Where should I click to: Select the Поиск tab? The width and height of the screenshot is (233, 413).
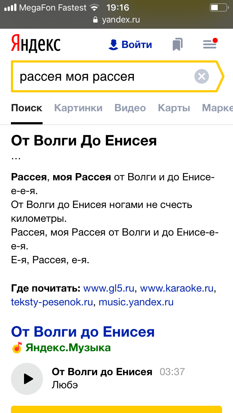[x=27, y=108]
